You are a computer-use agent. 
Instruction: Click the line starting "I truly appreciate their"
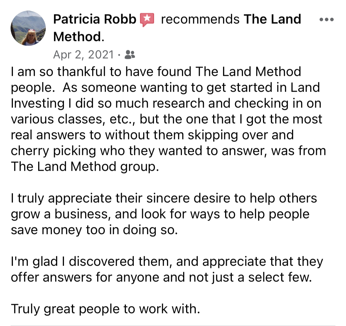tap(164, 198)
